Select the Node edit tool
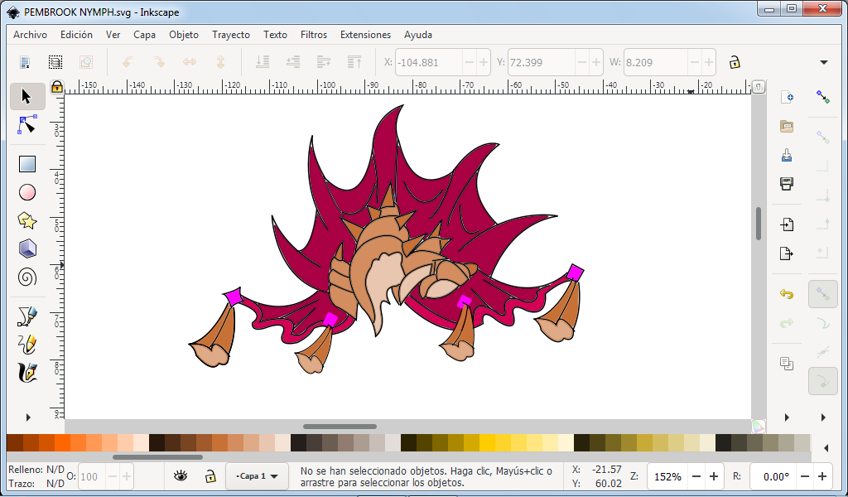 (x=27, y=124)
